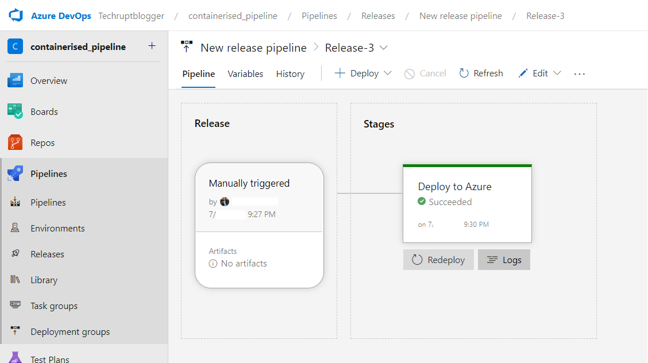This screenshot has height=363, width=648.
Task: Click the plus icon beside project name
Action: [152, 46]
